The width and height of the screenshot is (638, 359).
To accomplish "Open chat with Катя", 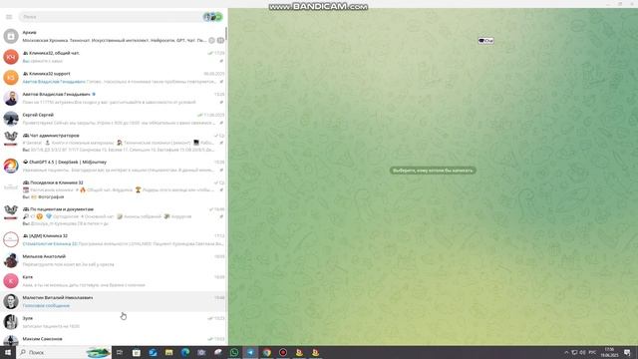I will [114, 281].
